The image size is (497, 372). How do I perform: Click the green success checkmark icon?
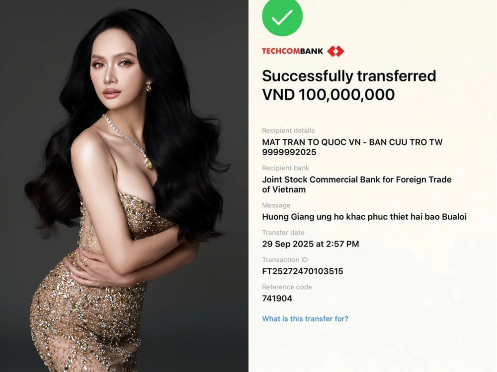282,16
